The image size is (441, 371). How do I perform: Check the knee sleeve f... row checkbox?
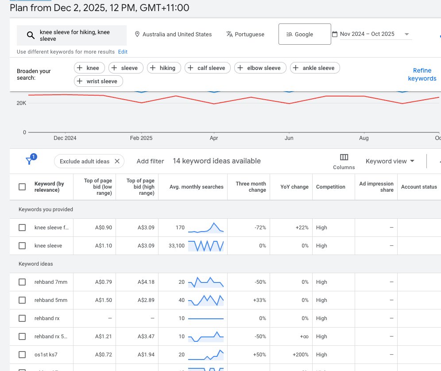pos(22,228)
